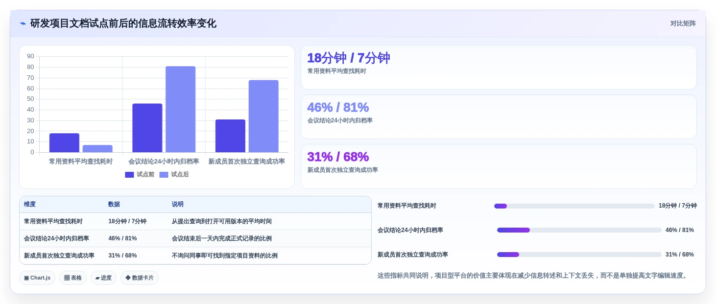Click the 试点前 bar for 常用资料平均查找耗时
This screenshot has height=304, width=716.
tap(64, 143)
